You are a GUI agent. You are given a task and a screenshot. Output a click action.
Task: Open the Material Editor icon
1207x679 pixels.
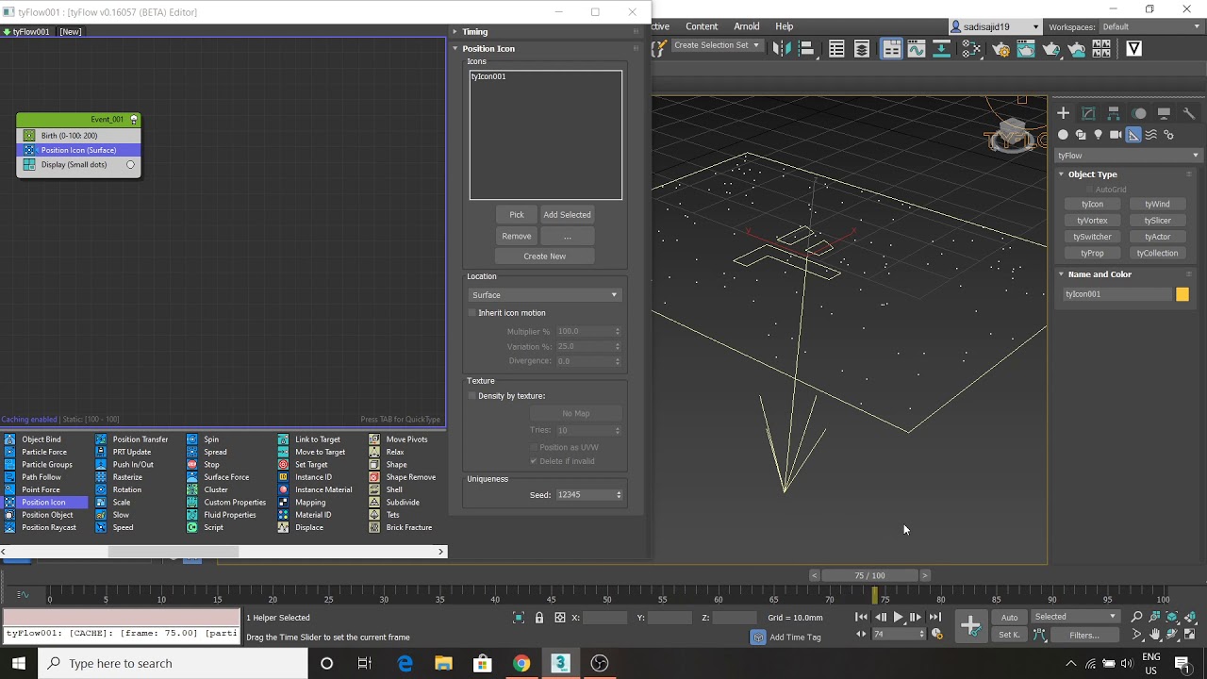coord(971,49)
